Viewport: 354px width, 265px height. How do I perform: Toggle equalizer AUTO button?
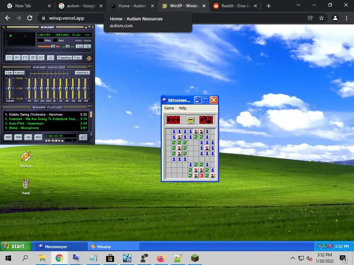tap(19, 72)
